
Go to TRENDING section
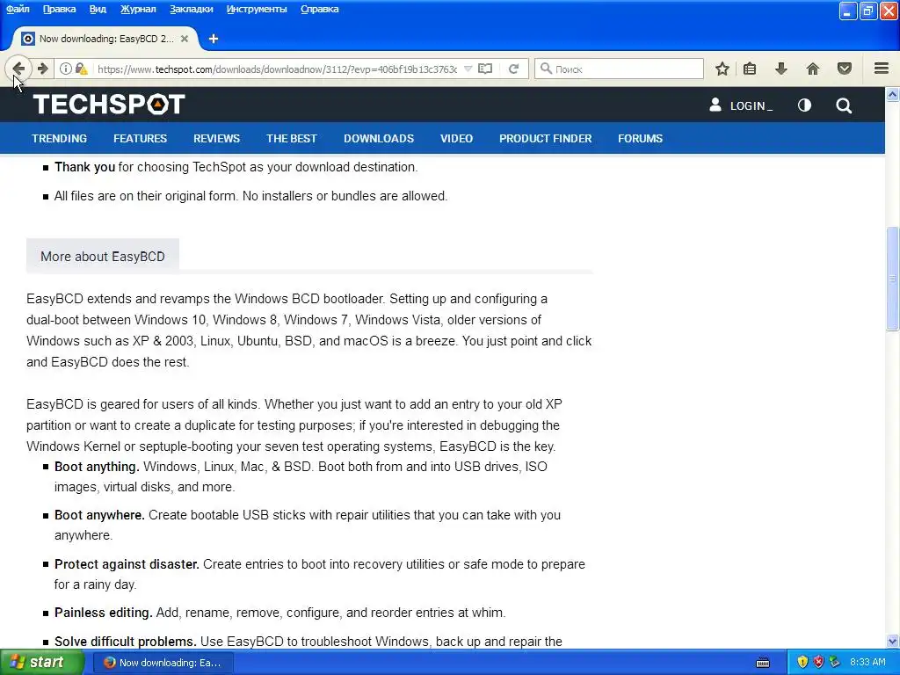click(x=59, y=138)
